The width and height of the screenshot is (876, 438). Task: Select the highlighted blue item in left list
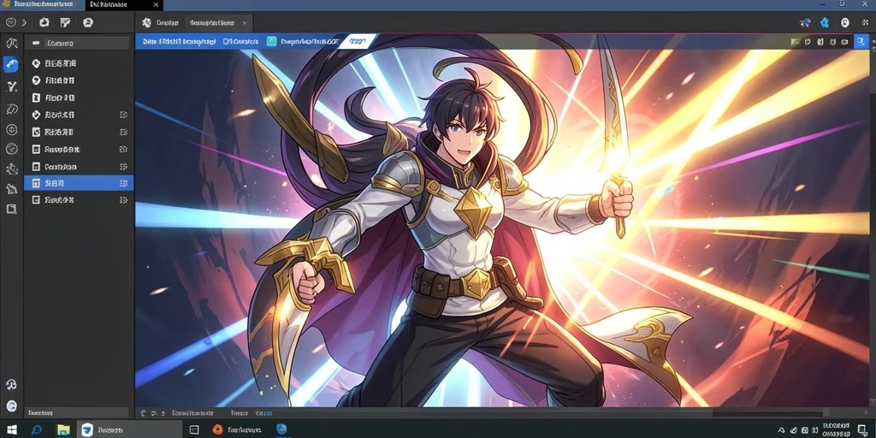78,183
